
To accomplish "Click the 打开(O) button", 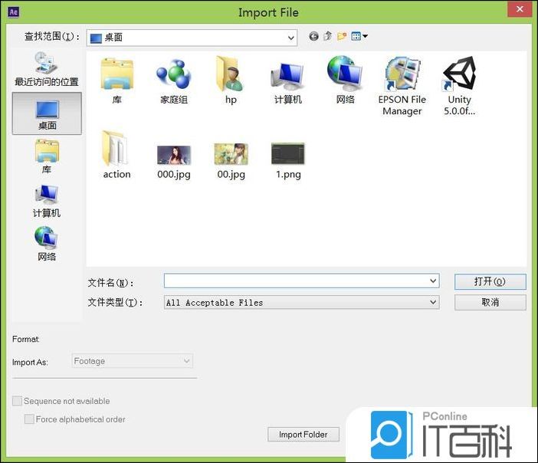I will point(490,282).
